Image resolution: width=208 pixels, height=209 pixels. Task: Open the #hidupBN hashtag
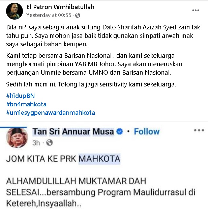click(21, 96)
